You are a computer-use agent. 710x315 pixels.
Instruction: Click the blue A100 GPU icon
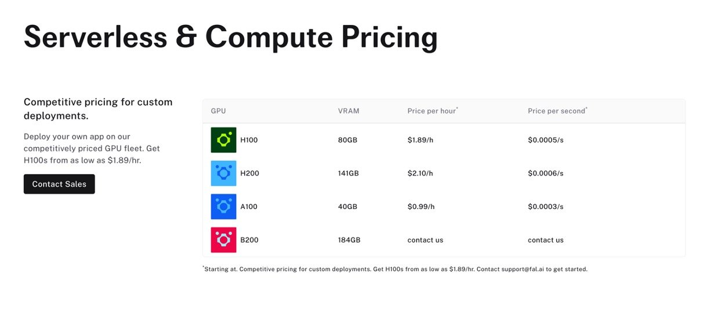[223, 207]
